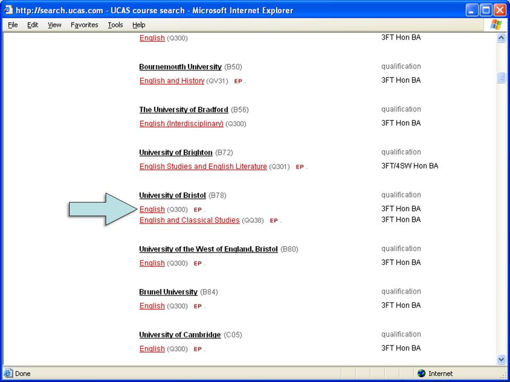Click the Internet Explorer page icon in title bar
510x382 pixels.
pos(8,10)
